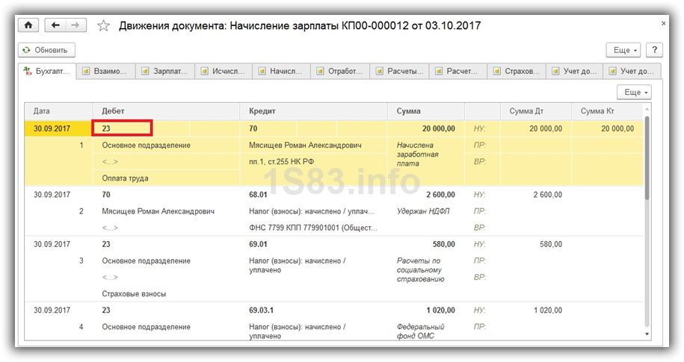Go to the Отработ... tab
The width and height of the screenshot is (684, 362).
[x=340, y=72]
